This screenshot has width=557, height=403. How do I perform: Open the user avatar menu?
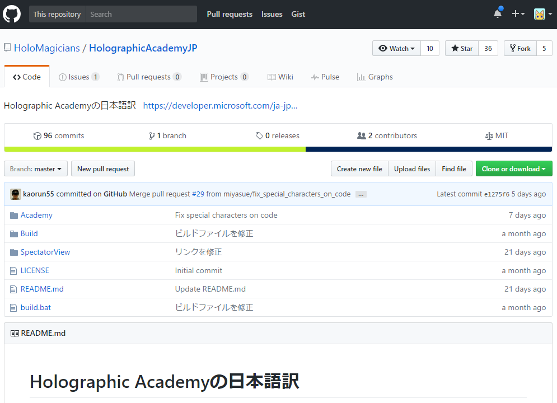click(x=543, y=14)
